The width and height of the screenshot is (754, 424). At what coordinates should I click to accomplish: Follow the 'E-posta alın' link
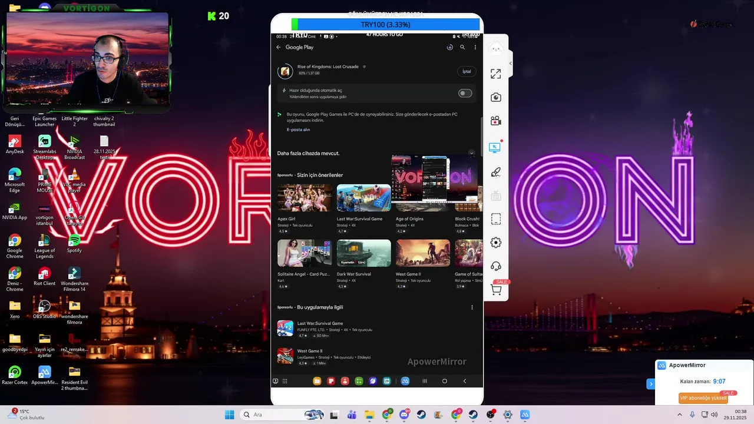[298, 130]
